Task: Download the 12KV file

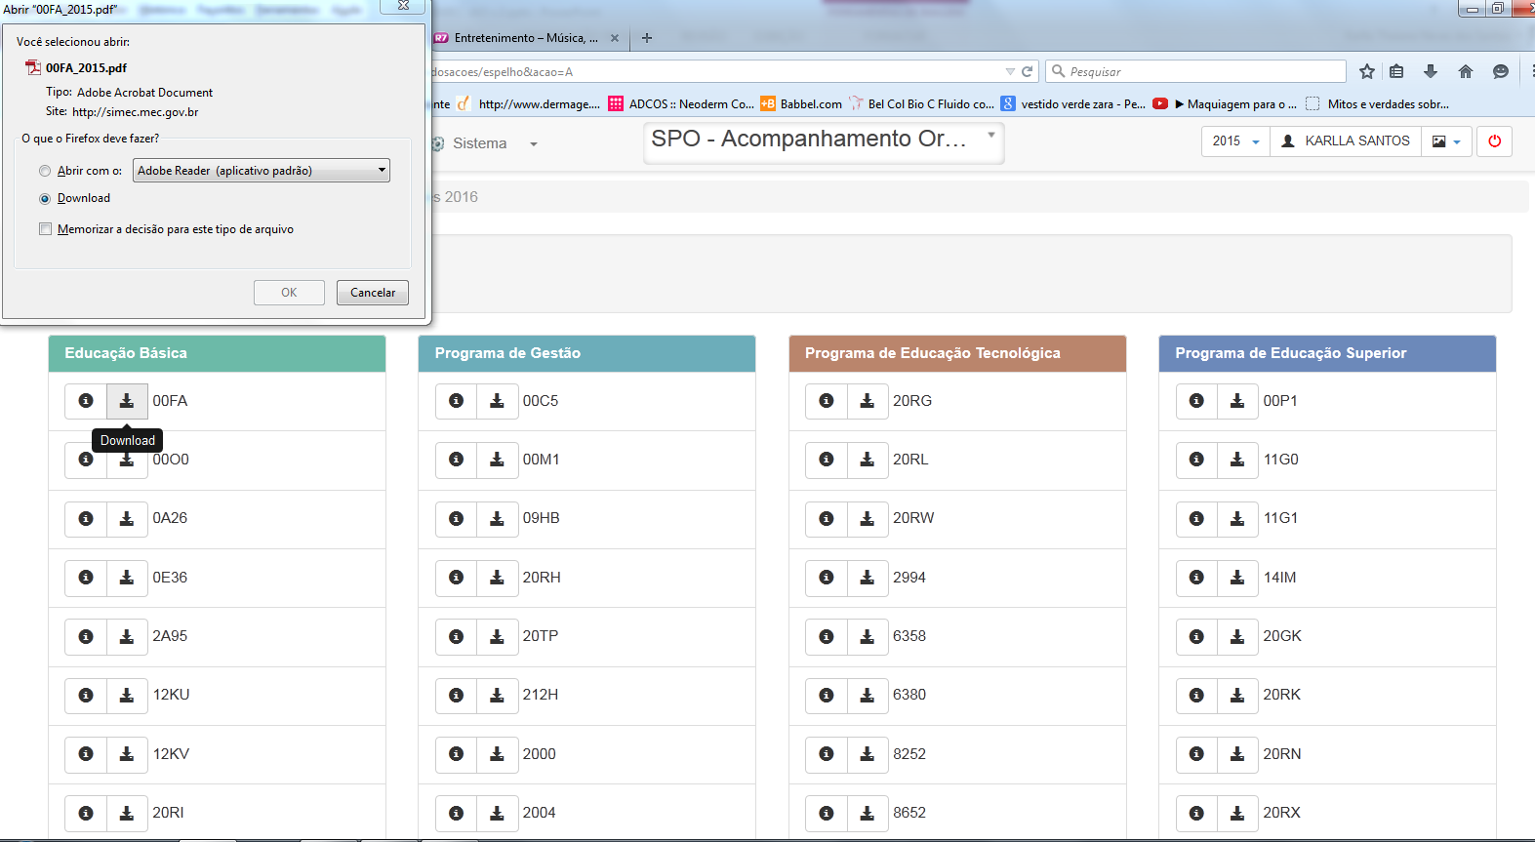Action: (x=127, y=754)
